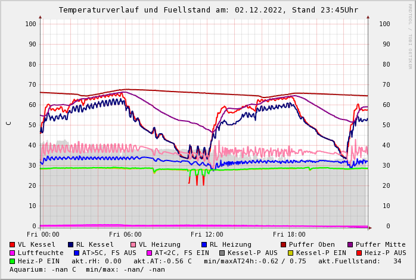This screenshot has height=280, width=416.
Task: Select the dark red Puffer Oben swatch
Action: click(x=284, y=245)
